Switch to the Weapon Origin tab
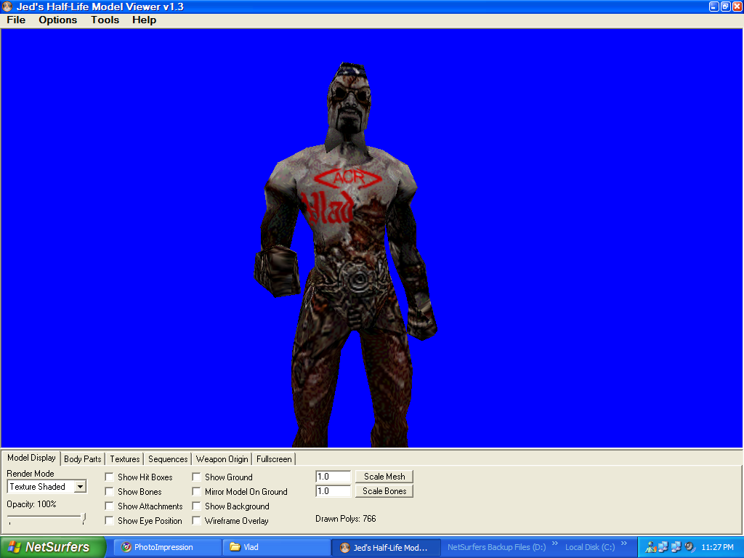744x558 pixels. pos(222,459)
